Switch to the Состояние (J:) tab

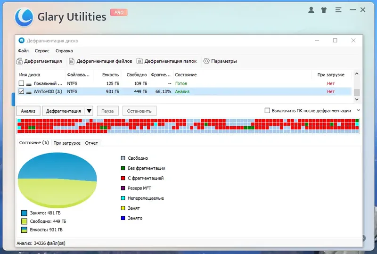pos(34,143)
